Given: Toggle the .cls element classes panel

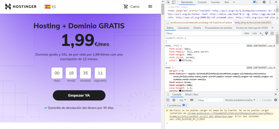Looking at the screenshot, I should (254, 33).
